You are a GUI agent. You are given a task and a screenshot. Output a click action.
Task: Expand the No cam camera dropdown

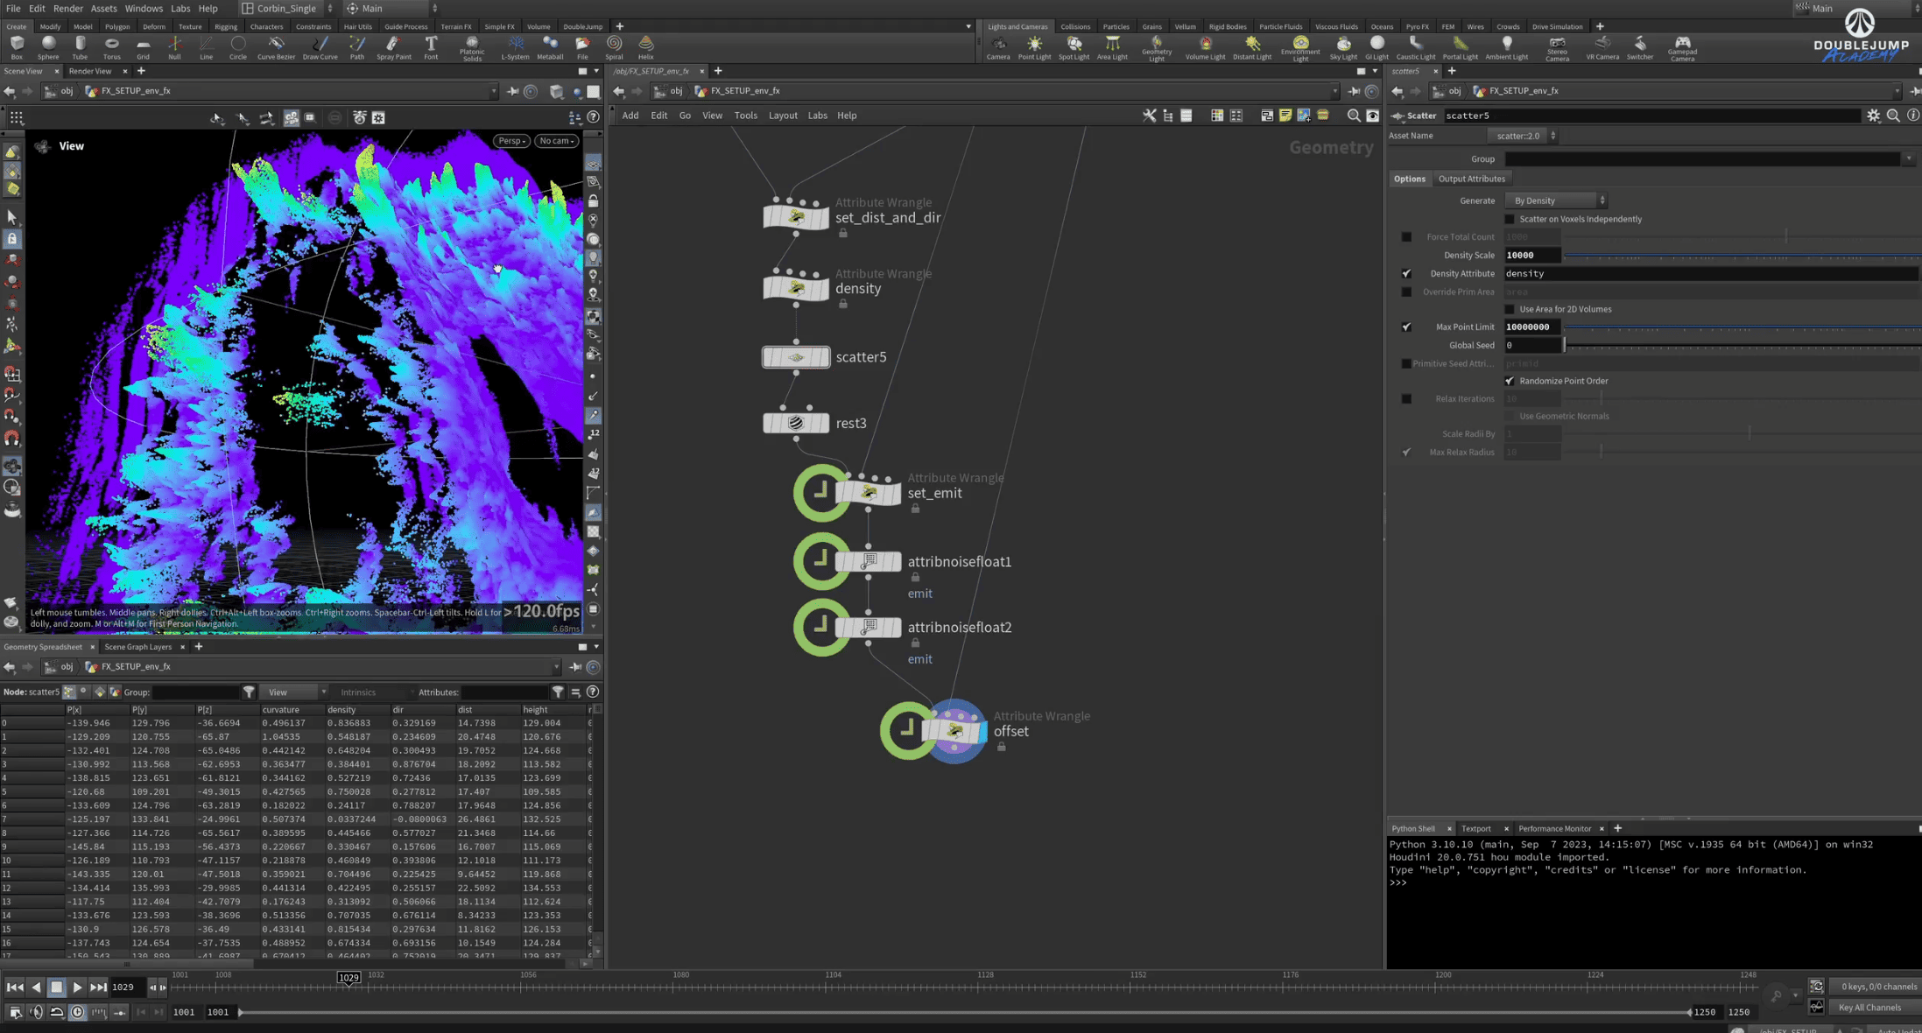point(556,141)
